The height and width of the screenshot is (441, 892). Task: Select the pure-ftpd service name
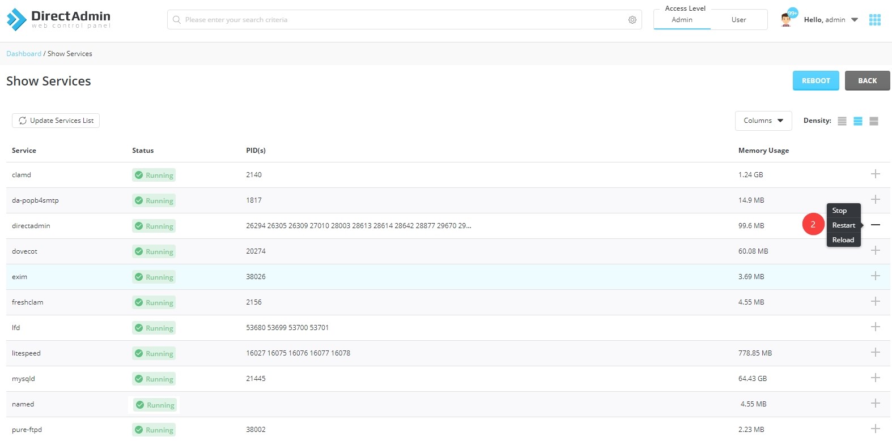click(x=27, y=430)
